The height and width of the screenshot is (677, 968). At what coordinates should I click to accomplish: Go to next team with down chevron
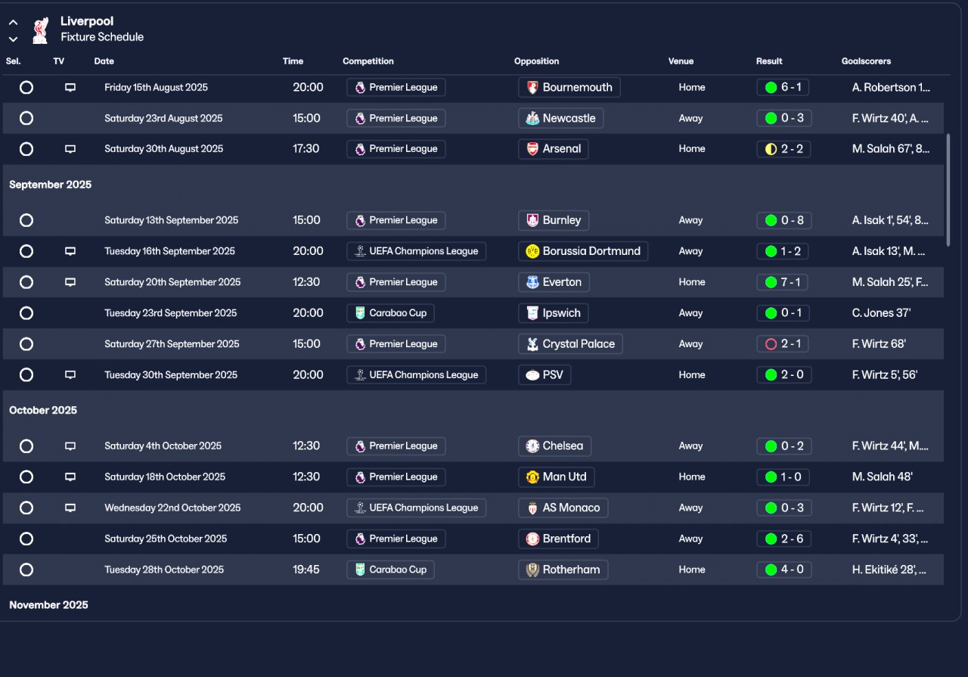13,39
